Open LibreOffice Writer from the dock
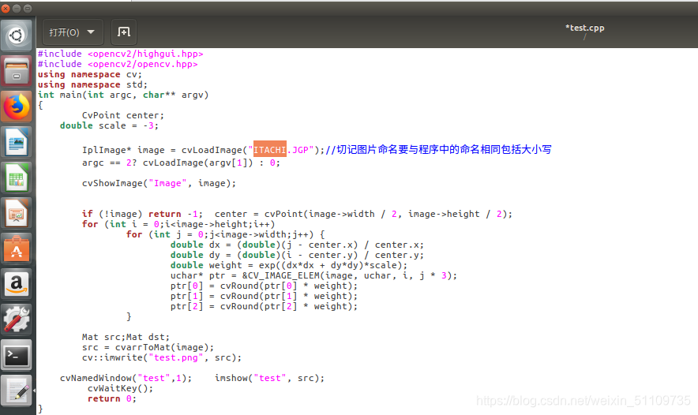The height and width of the screenshot is (415, 698). (17, 142)
